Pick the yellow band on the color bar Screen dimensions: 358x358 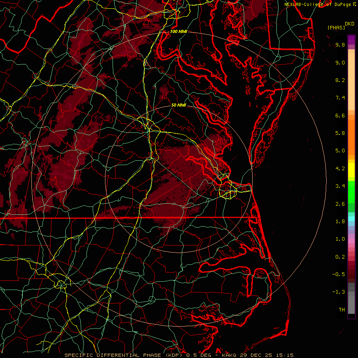click(x=351, y=170)
